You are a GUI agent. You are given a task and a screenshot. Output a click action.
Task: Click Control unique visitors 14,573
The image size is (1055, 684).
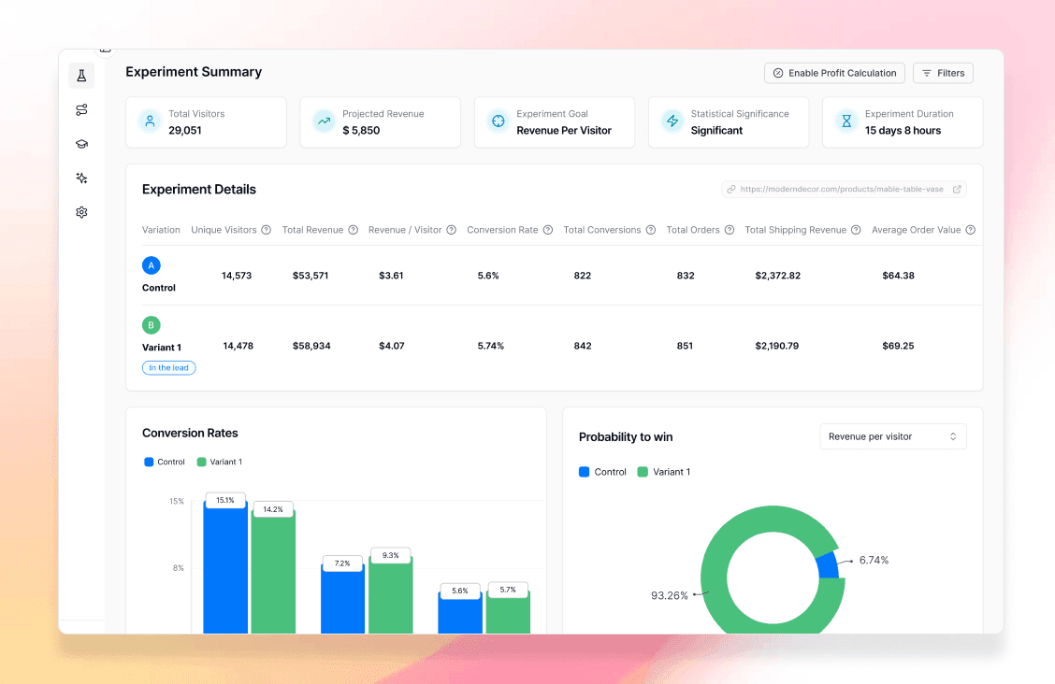[237, 276]
